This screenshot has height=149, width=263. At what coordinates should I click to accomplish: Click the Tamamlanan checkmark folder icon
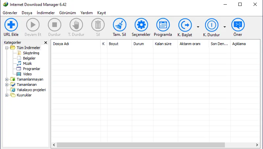point(13,85)
